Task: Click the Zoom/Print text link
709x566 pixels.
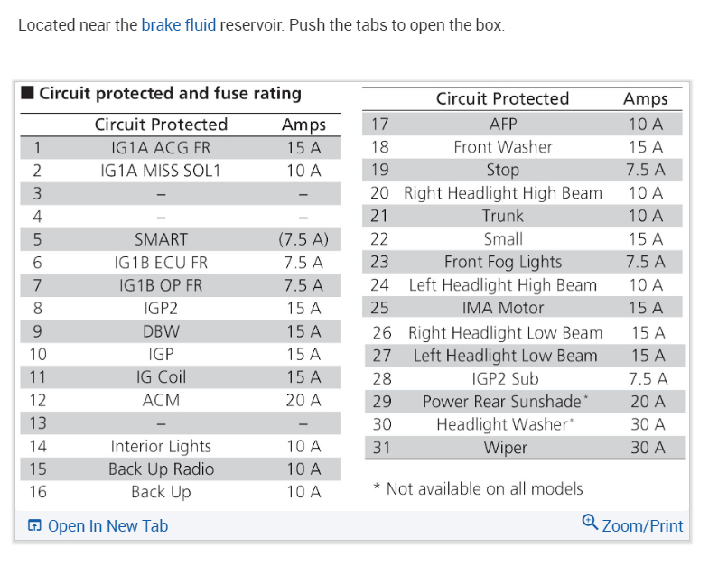Action: [x=642, y=525]
